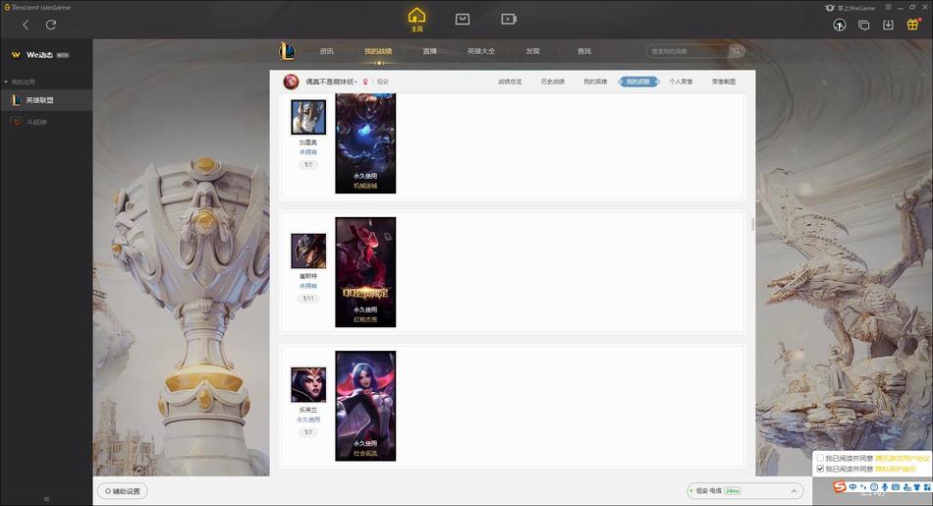
Task: Click the 乐芙兰 champion portrait
Action: [x=308, y=384]
